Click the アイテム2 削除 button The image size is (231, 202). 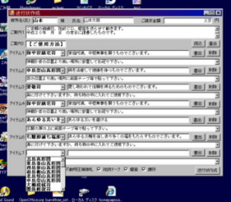click(213, 70)
